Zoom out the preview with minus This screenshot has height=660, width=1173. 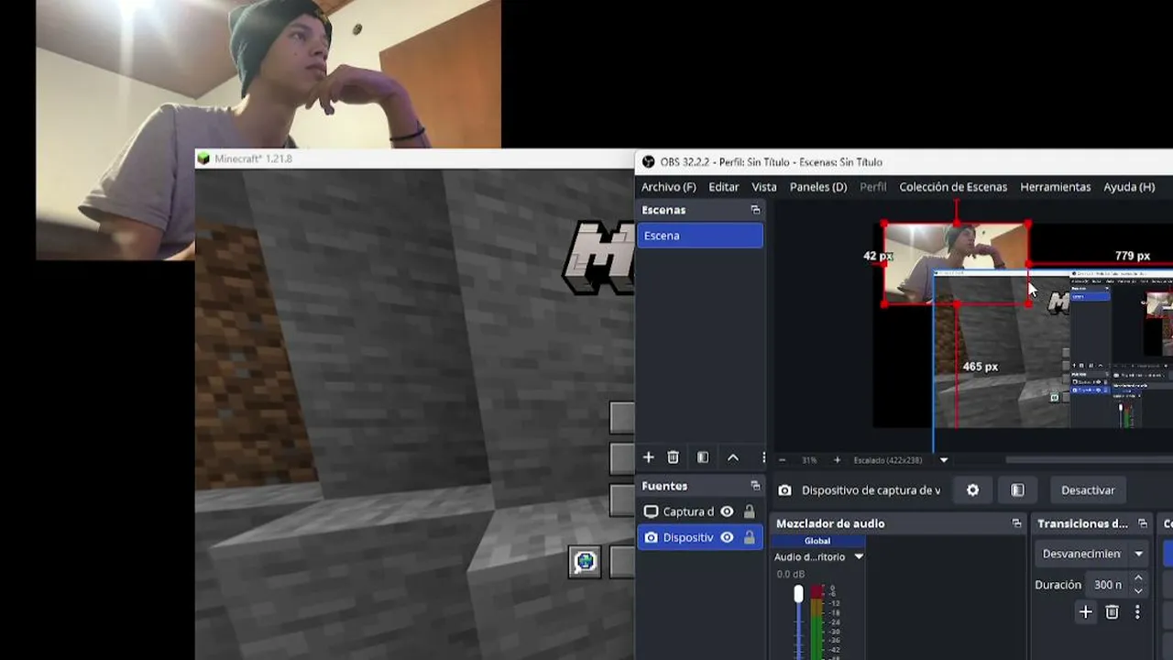tap(782, 460)
